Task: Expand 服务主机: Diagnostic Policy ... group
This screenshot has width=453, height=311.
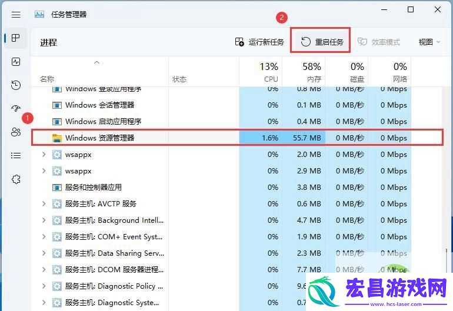Action: click(44, 286)
